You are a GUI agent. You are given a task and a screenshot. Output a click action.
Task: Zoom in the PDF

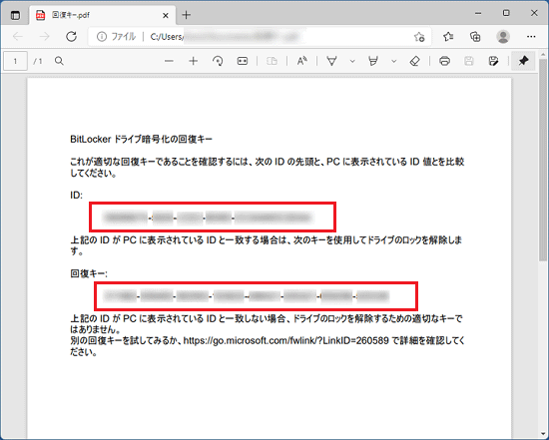[194, 61]
